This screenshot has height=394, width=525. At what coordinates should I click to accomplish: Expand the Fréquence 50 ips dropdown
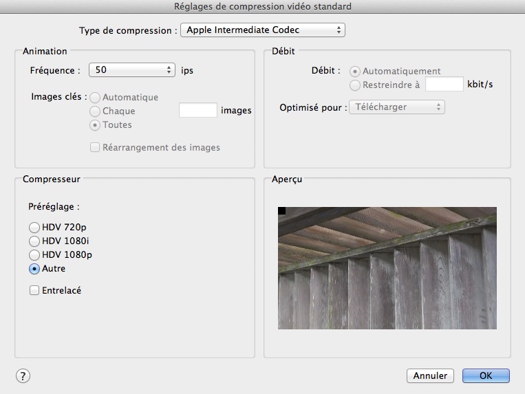(x=132, y=70)
